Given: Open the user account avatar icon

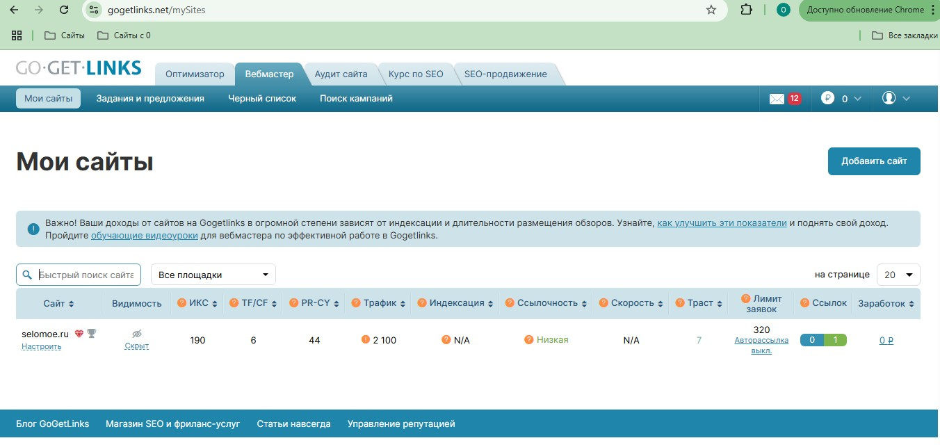Looking at the screenshot, I should point(889,98).
